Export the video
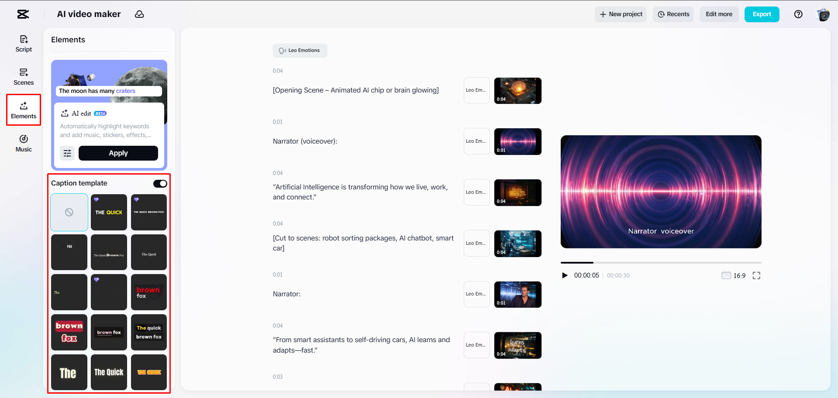 pos(762,14)
